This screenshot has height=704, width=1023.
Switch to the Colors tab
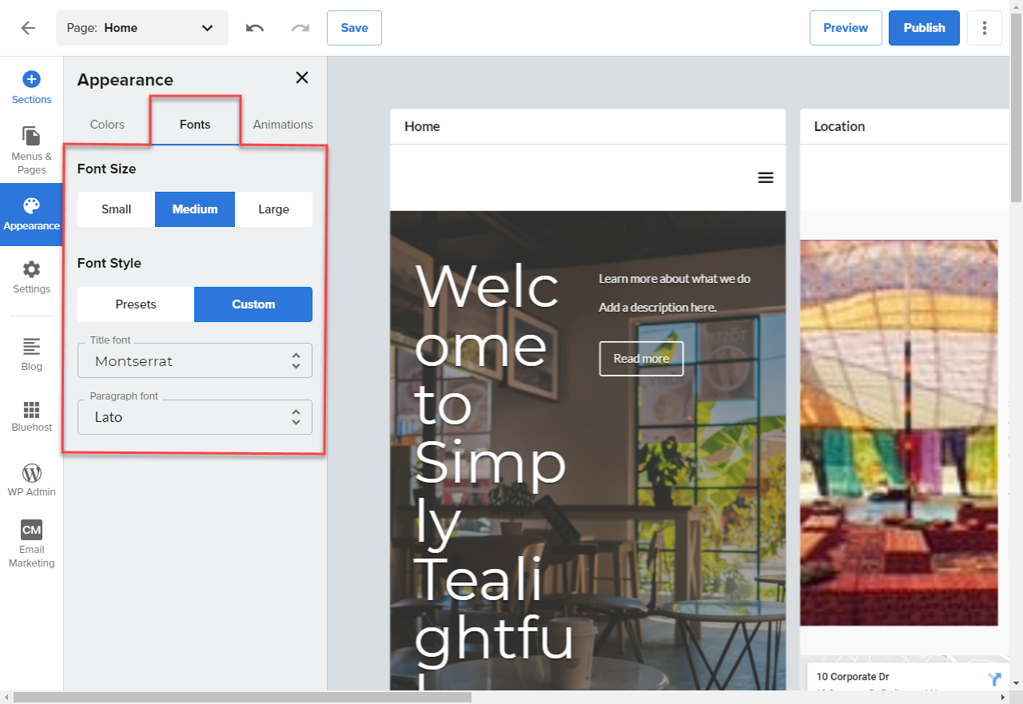(x=107, y=125)
